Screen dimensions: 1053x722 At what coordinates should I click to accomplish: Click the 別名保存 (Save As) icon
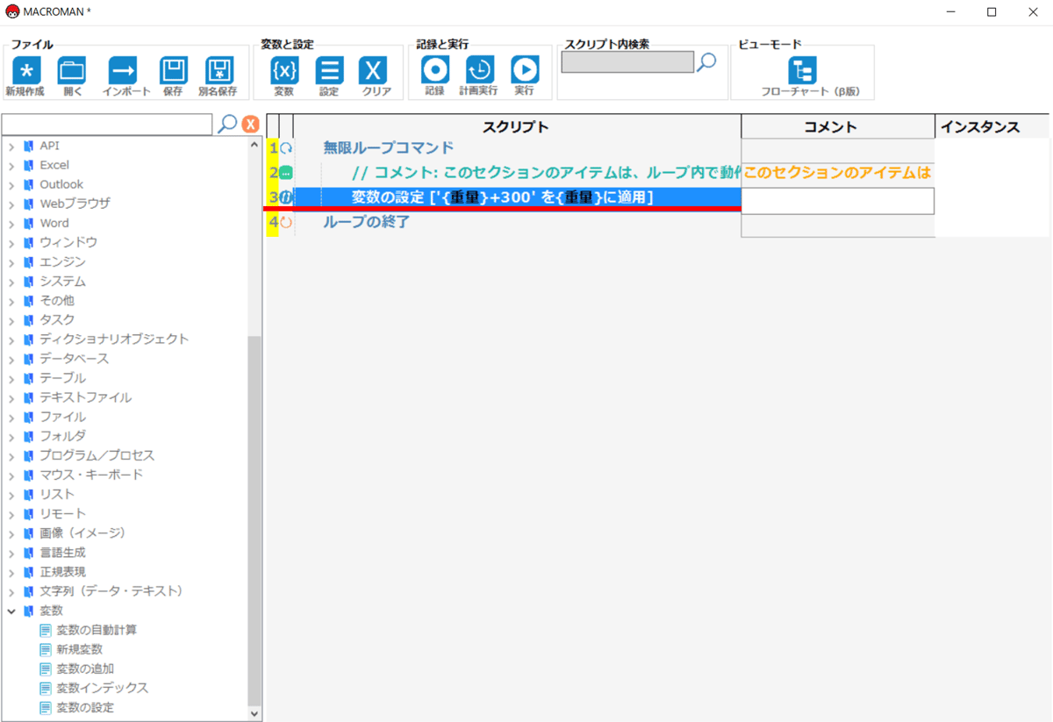coord(218,70)
